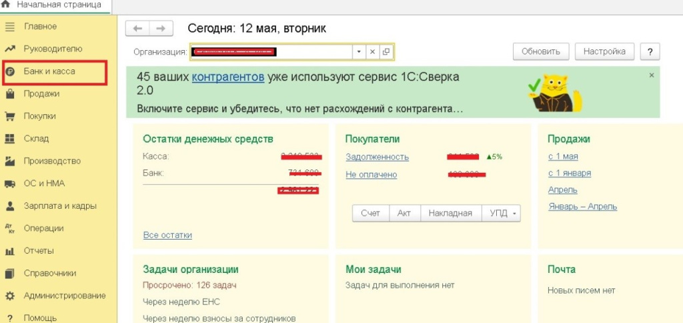Screen dimensions: 683x323
Task: Open the Склад section
Action: [x=36, y=139]
